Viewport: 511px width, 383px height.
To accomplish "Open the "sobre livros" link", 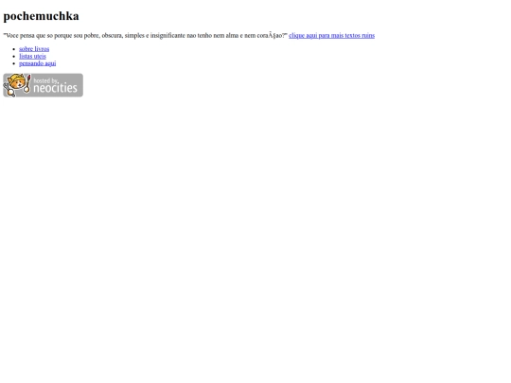I will [34, 49].
